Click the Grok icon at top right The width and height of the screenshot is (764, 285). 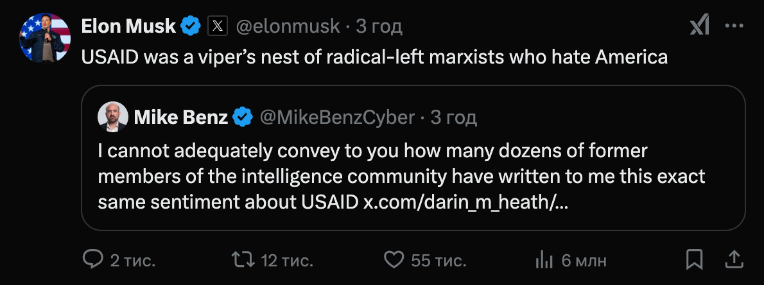pos(699,26)
